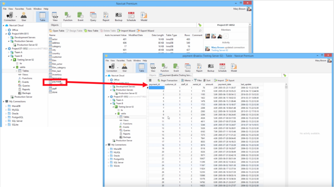
Task: Click Model icon in payment window toolbar
Action: [234, 68]
